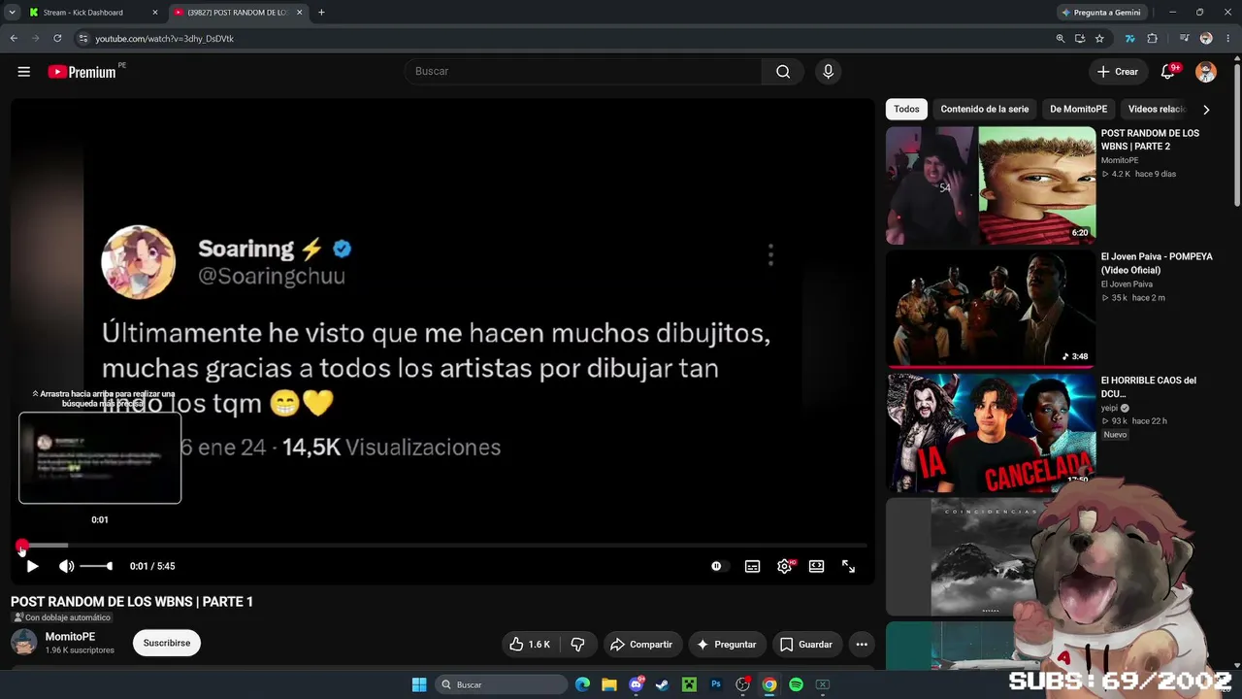Image resolution: width=1242 pixels, height=699 pixels.
Task: Open the MomitoPE channel name link
Action: [70, 637]
